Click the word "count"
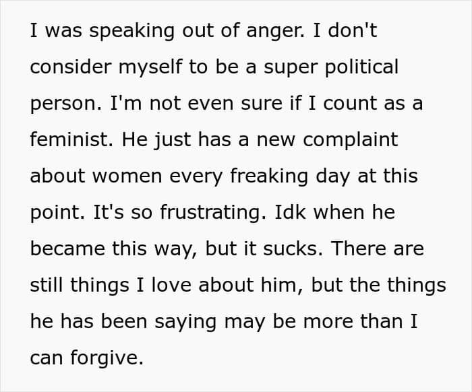472x392 pixels. [x=350, y=104]
